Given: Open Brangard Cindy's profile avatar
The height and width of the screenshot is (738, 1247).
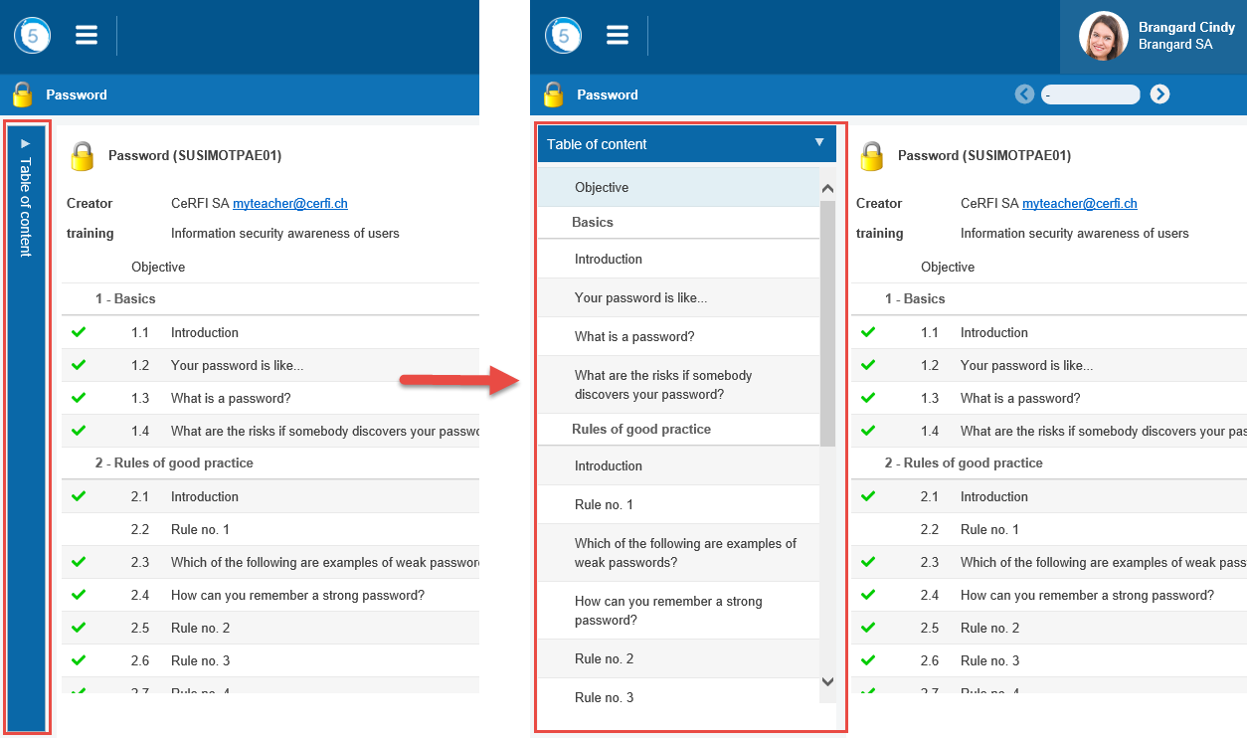Looking at the screenshot, I should point(1103,37).
